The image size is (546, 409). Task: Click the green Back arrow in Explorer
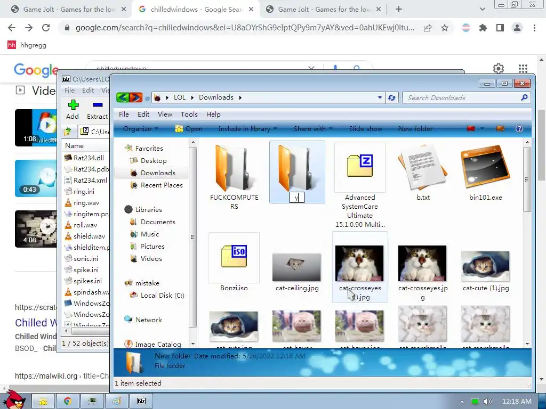click(122, 97)
